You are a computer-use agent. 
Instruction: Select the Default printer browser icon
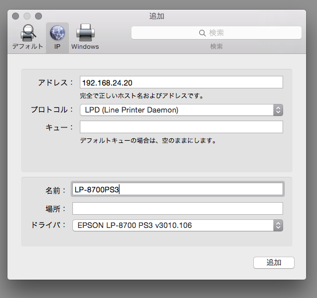point(28,33)
